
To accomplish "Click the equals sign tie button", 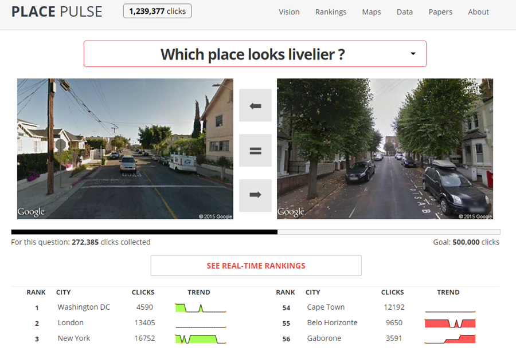I will [255, 151].
